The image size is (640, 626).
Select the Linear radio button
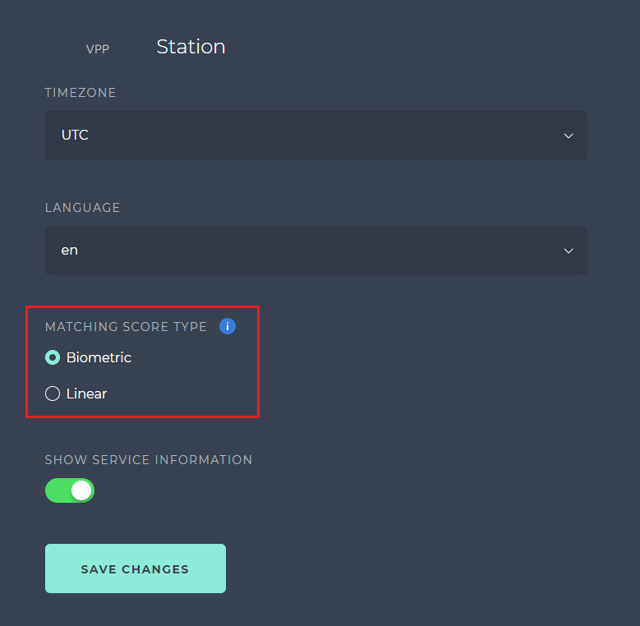[53, 394]
